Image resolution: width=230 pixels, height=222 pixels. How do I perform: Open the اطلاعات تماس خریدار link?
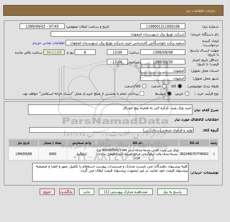click(48, 43)
